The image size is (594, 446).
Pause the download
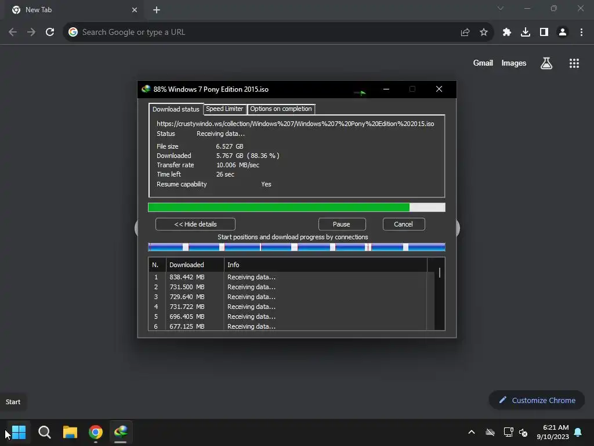[x=342, y=224]
